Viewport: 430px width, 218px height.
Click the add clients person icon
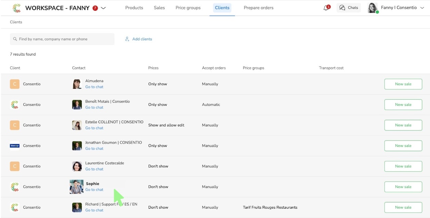[x=127, y=39]
